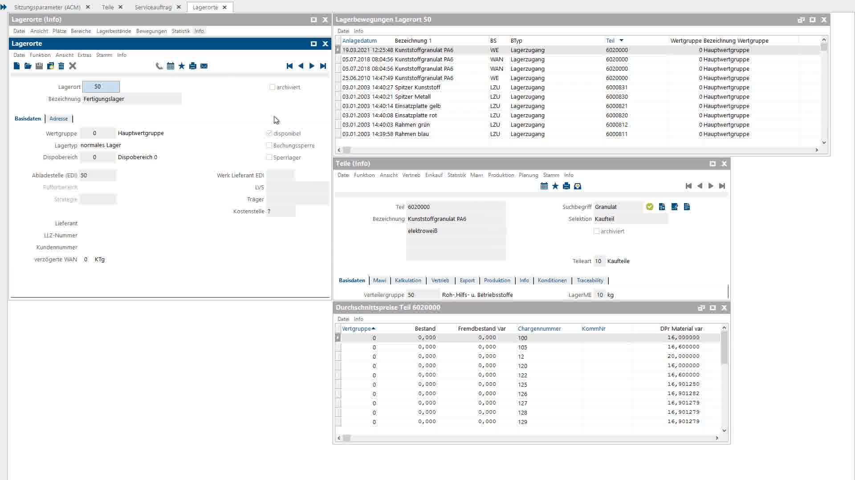Viewport: 855px width, 480px height.
Task: Open the Bewegungen menu in Lagerorte (Info)
Action: [151, 31]
